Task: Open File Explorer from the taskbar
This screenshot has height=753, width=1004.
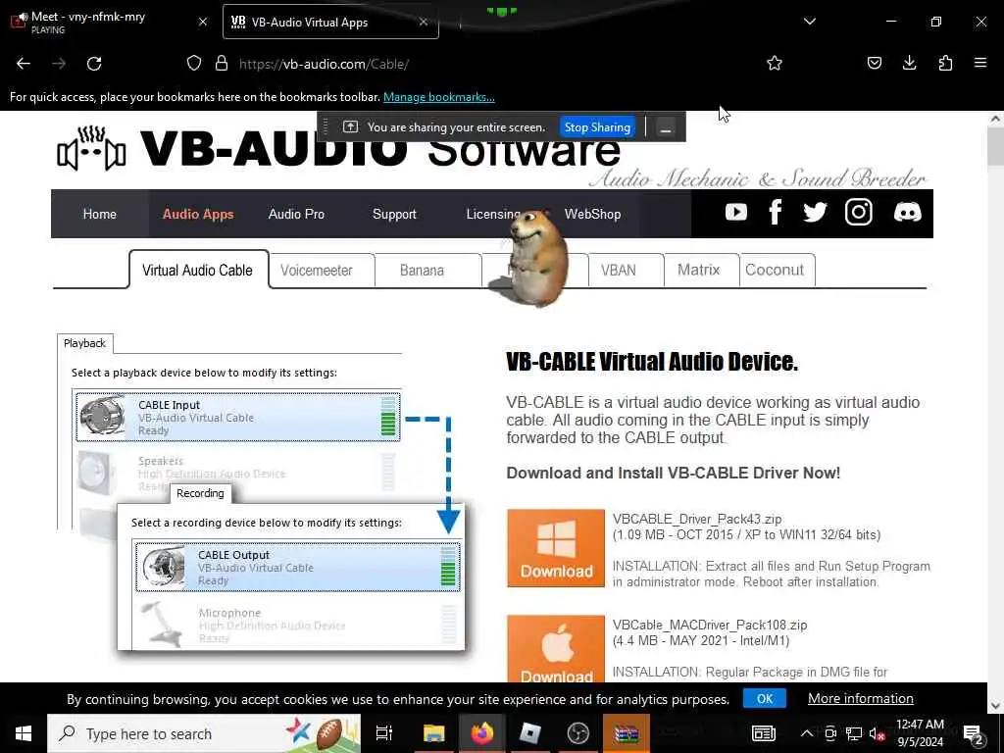Action: tap(433, 733)
